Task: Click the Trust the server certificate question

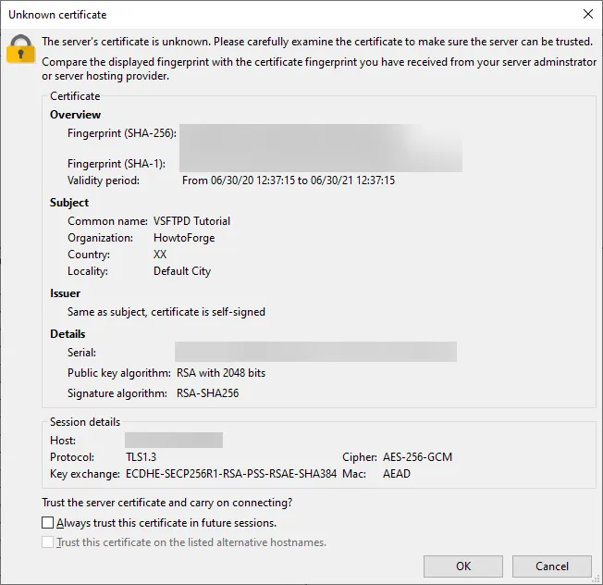Action: click(167, 503)
